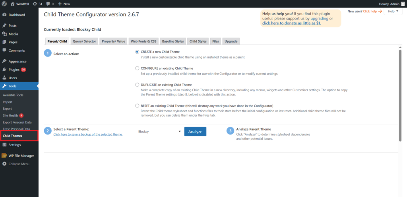Click the Plugins plug icon

4,70
